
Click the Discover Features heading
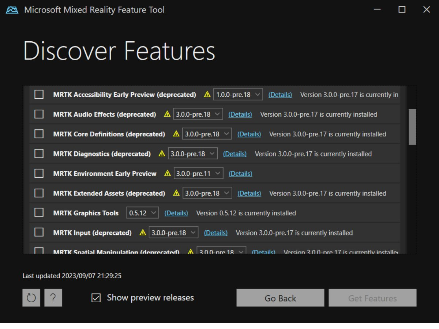click(x=119, y=51)
